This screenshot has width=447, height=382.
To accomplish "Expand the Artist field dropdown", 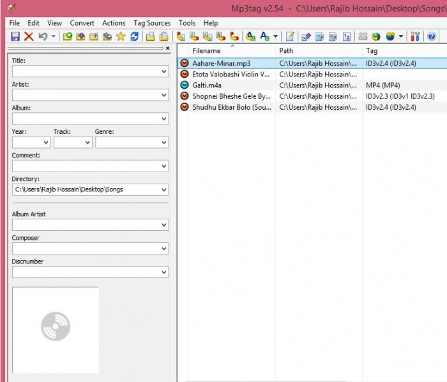I will (x=164, y=95).
